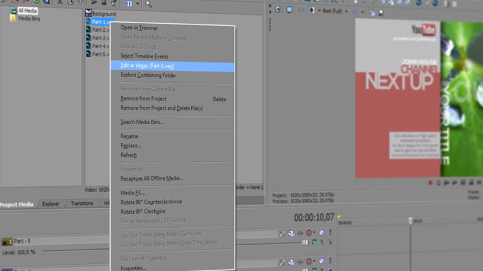Click the Video Output FX icon
The image size is (483, 271).
click(x=301, y=10)
